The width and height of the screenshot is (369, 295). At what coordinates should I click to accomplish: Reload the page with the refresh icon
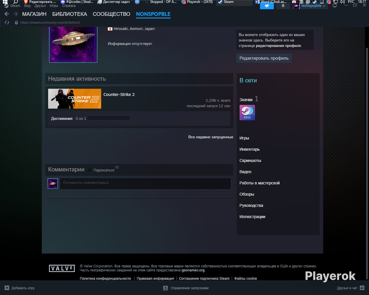tap(7, 22)
